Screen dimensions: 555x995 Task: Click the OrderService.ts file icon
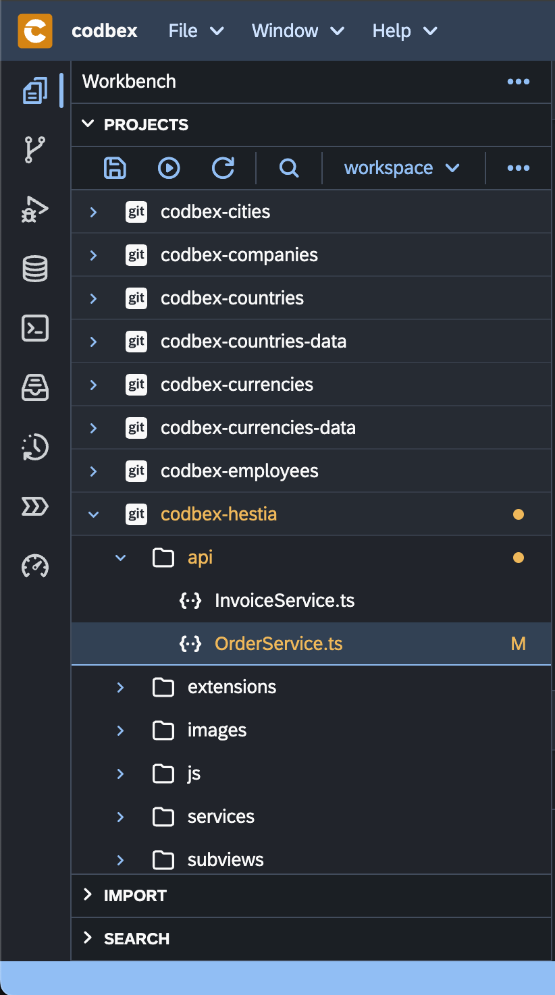[x=190, y=644]
